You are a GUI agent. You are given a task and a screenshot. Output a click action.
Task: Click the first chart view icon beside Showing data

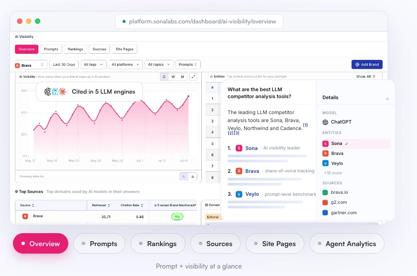click(x=184, y=176)
